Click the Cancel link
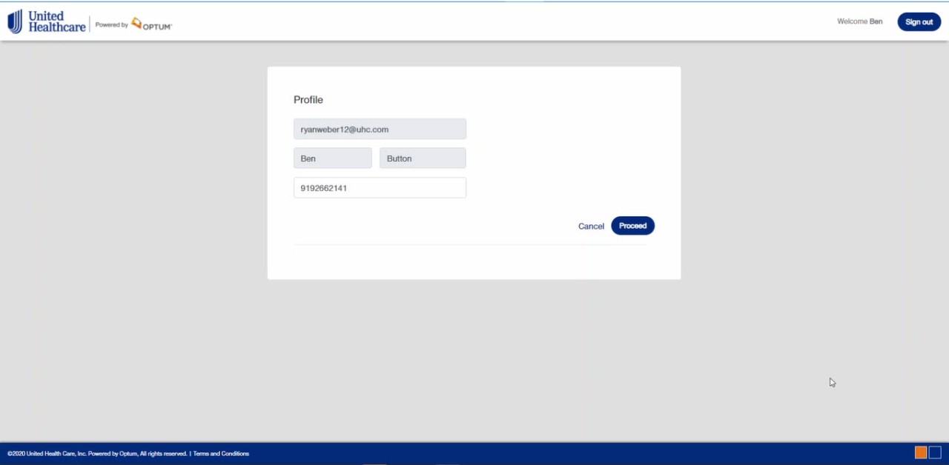The height and width of the screenshot is (465, 949). [591, 226]
